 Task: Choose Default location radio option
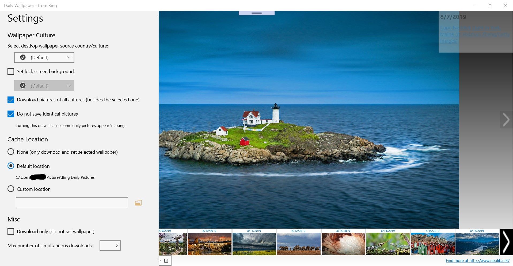coord(11,166)
